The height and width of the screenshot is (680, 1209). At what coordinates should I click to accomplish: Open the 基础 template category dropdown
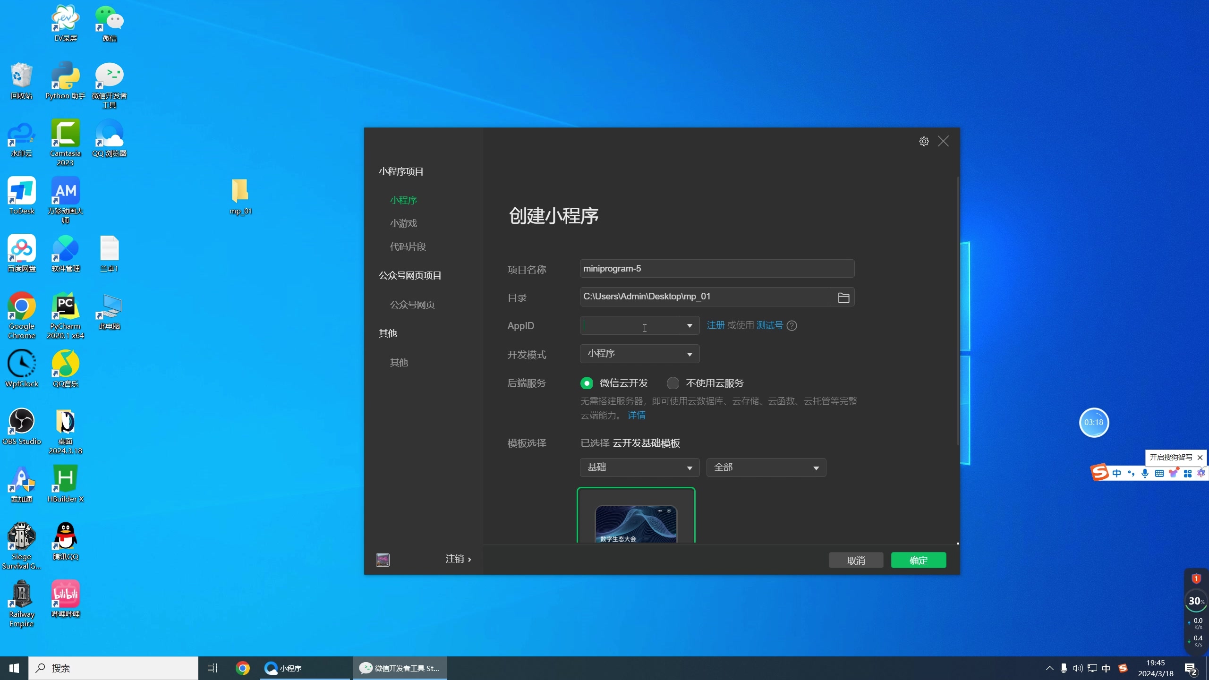click(x=639, y=467)
